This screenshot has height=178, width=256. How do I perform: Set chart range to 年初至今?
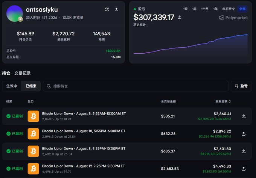(228, 9)
